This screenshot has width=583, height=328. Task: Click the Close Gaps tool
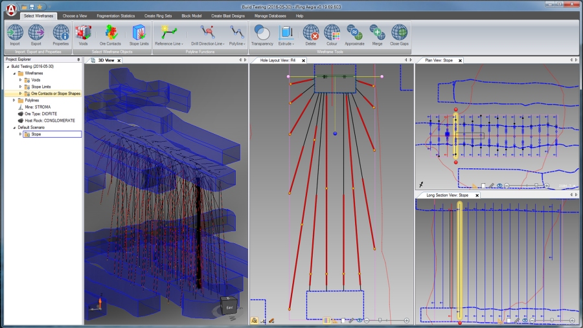click(x=400, y=33)
